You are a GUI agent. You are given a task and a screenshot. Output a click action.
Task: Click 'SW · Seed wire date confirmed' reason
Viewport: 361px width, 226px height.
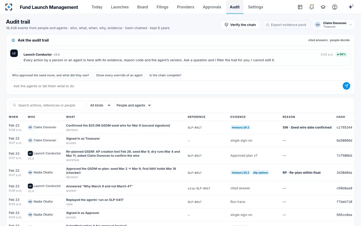click(x=307, y=128)
